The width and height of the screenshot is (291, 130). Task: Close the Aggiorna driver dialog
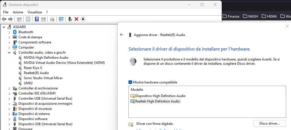tap(287, 26)
